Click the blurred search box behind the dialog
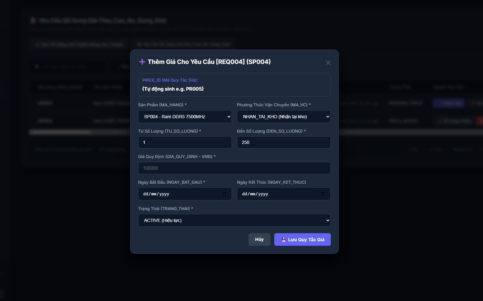Screen dimensions: 483x301 (67, 67)
